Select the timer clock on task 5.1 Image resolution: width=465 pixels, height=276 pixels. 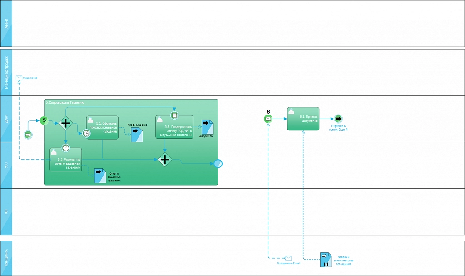pyautogui.click(x=86, y=133)
